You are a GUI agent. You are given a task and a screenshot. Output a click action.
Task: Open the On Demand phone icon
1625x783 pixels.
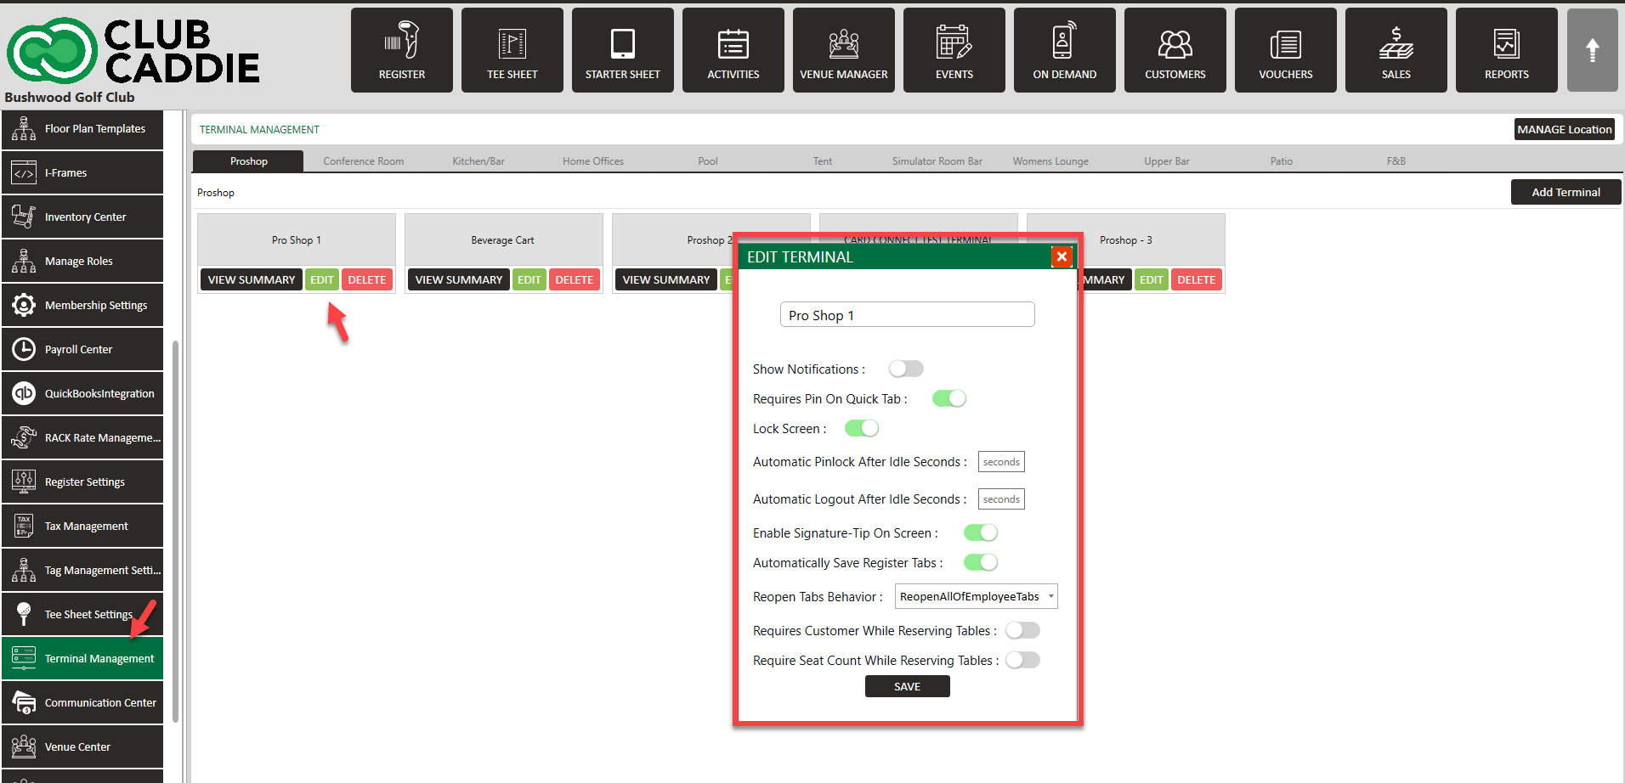tap(1064, 42)
